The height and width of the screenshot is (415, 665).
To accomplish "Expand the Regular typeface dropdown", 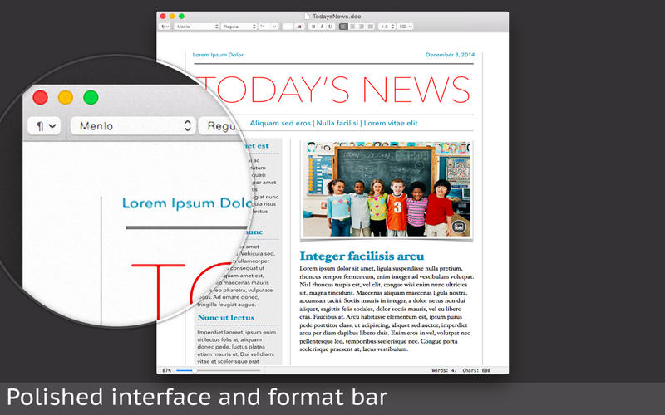I will [x=239, y=27].
